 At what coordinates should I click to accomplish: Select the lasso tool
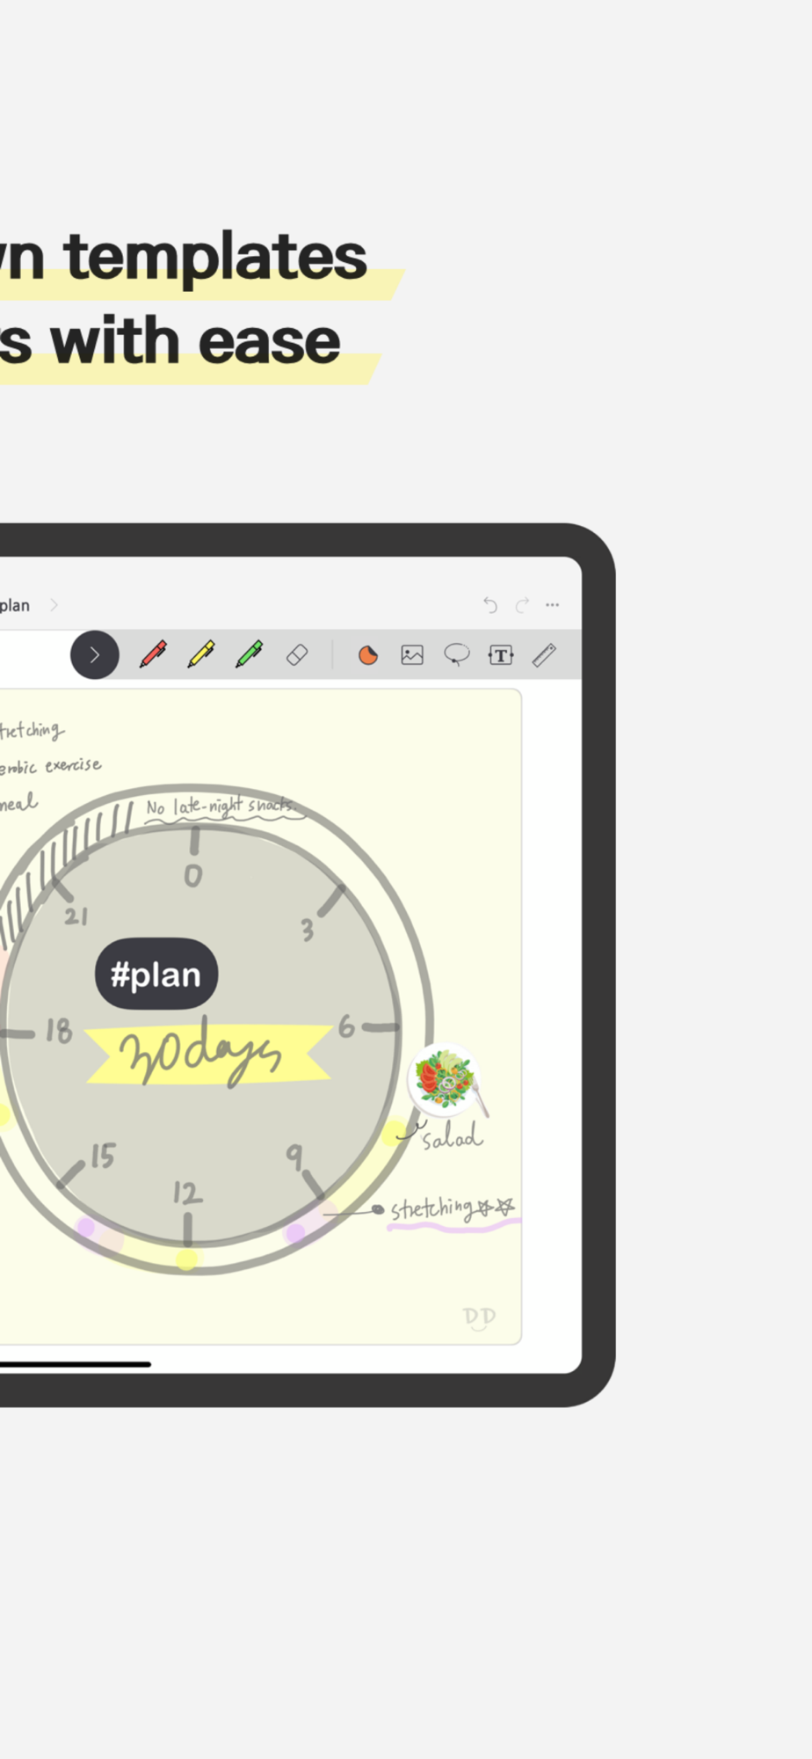457,655
